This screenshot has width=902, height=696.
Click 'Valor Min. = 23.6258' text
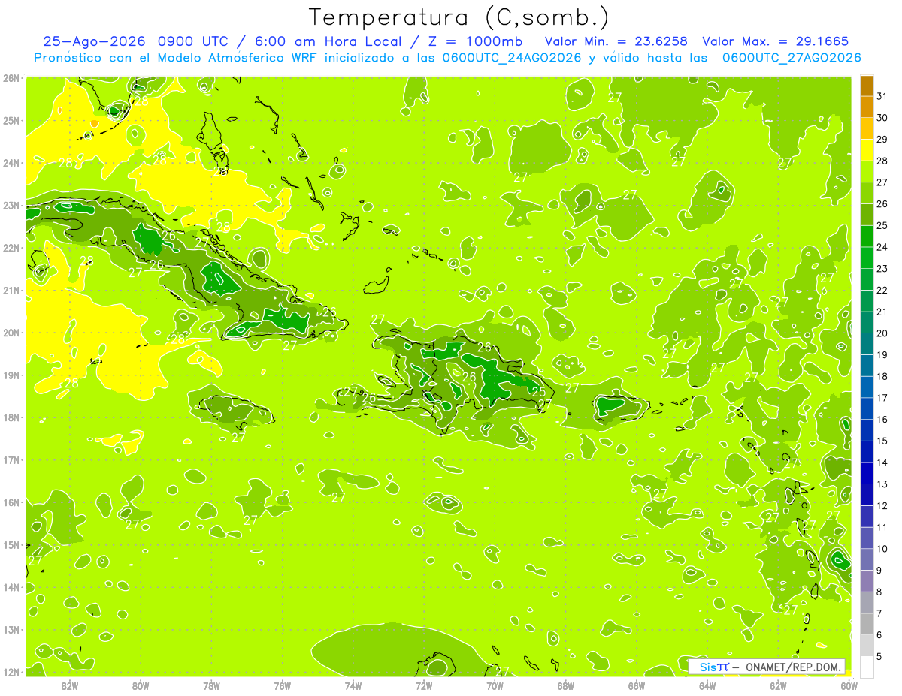(616, 41)
